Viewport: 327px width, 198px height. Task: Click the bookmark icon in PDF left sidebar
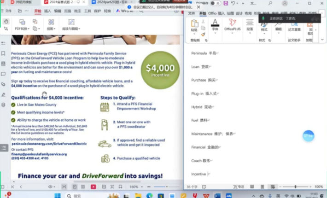click(x=3, y=53)
